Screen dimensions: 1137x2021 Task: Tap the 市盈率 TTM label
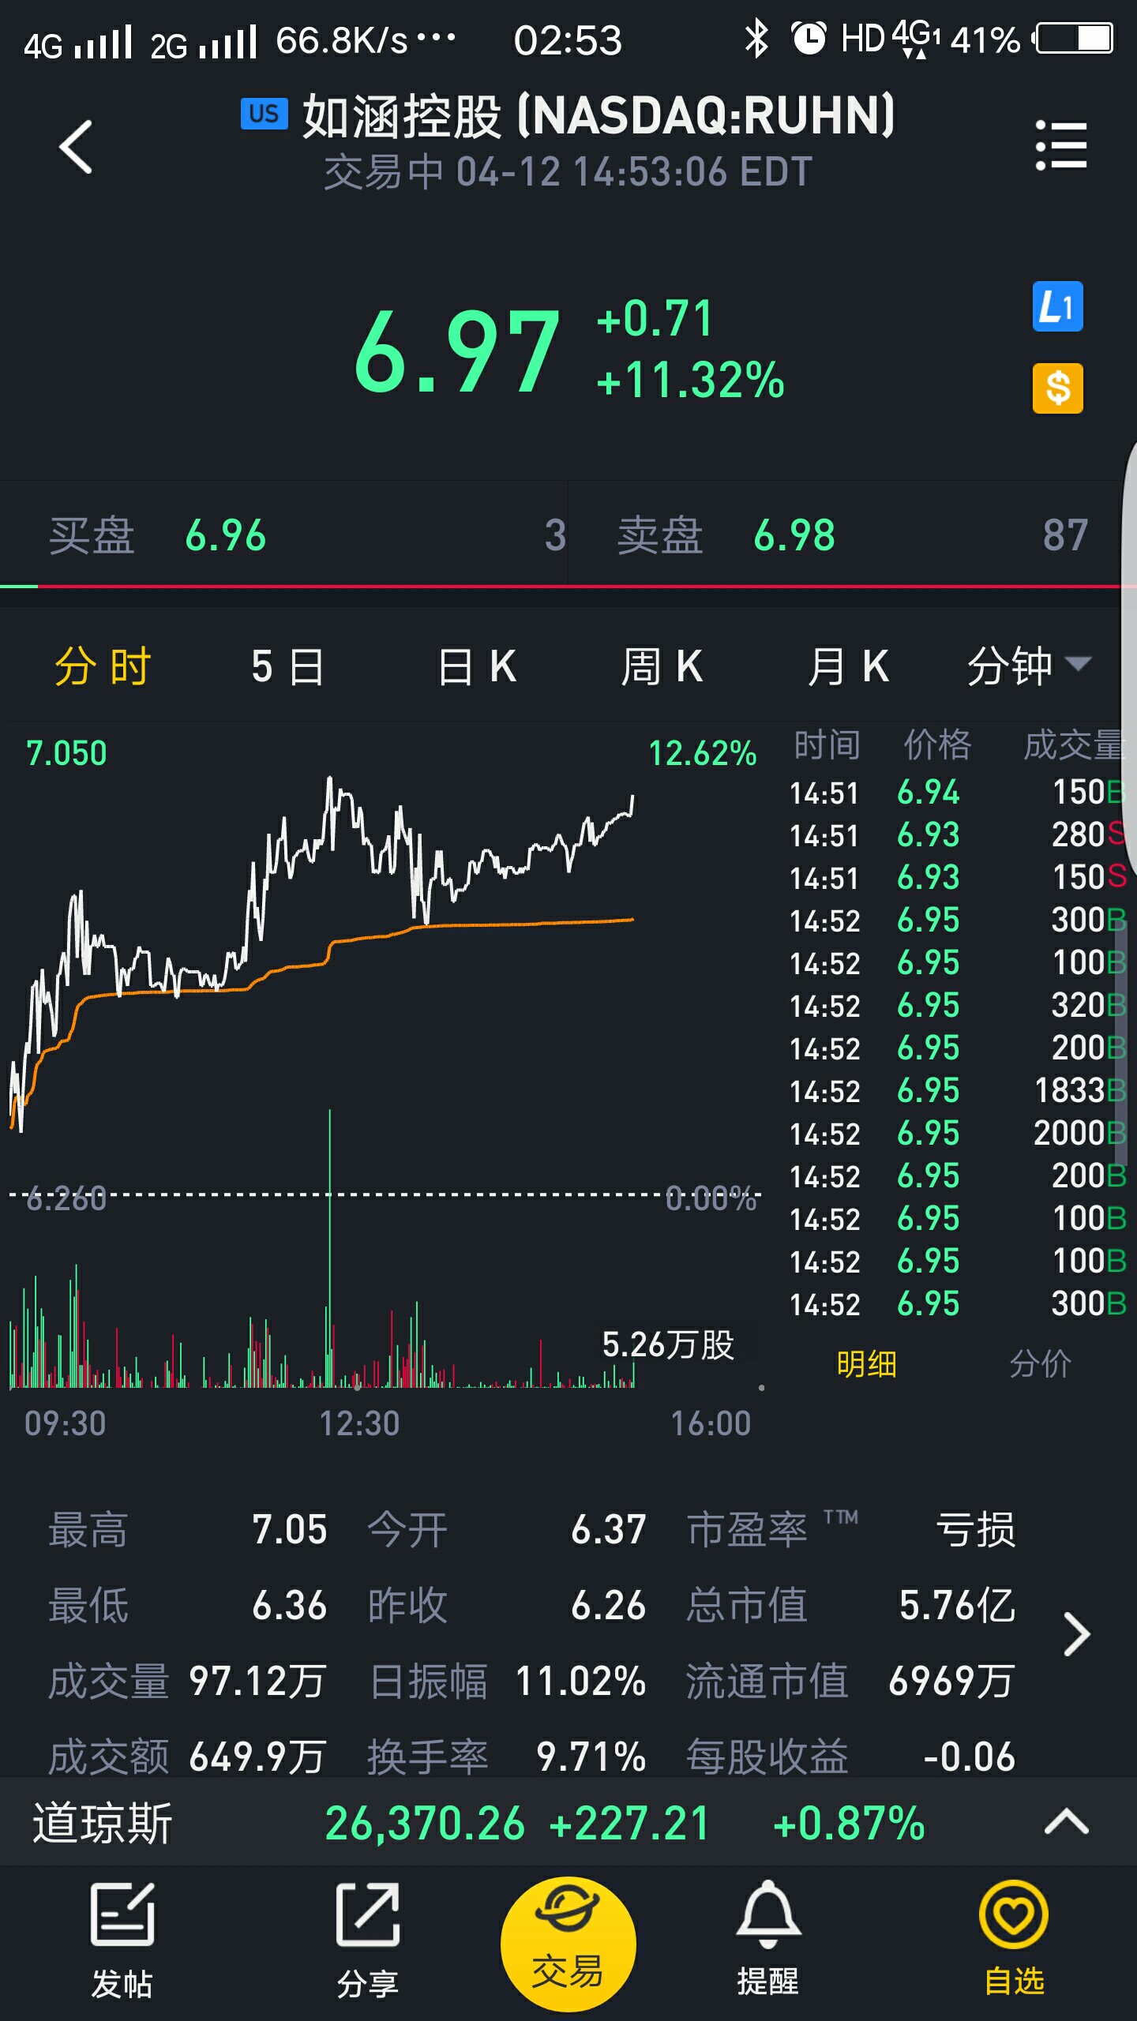tap(772, 1529)
